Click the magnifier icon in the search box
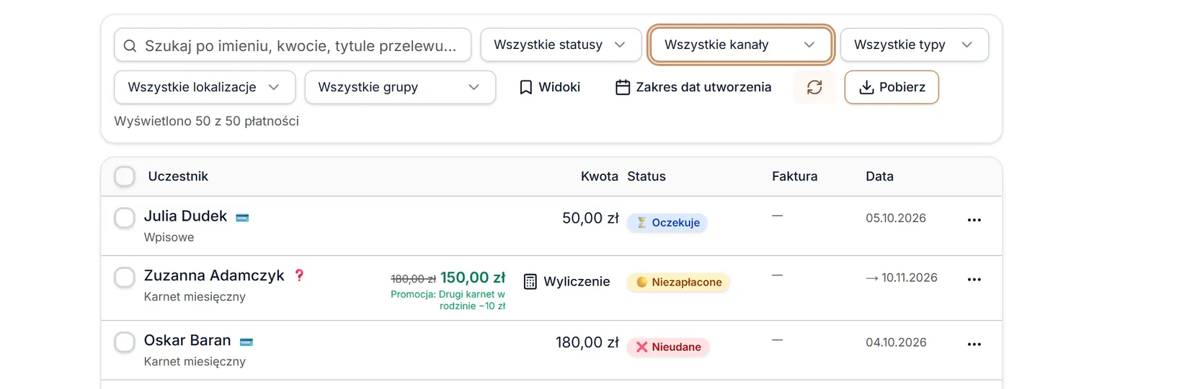 [130, 46]
